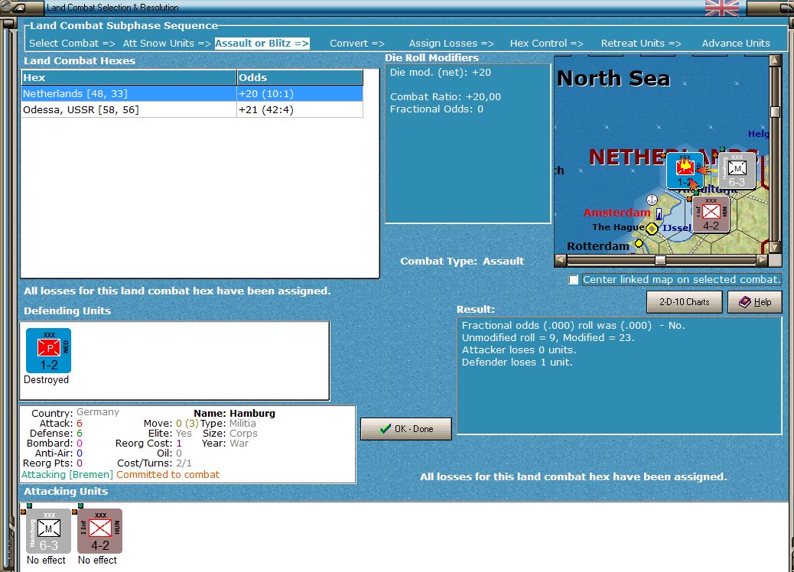
Task: Click the Odds column header
Action: click(x=300, y=77)
